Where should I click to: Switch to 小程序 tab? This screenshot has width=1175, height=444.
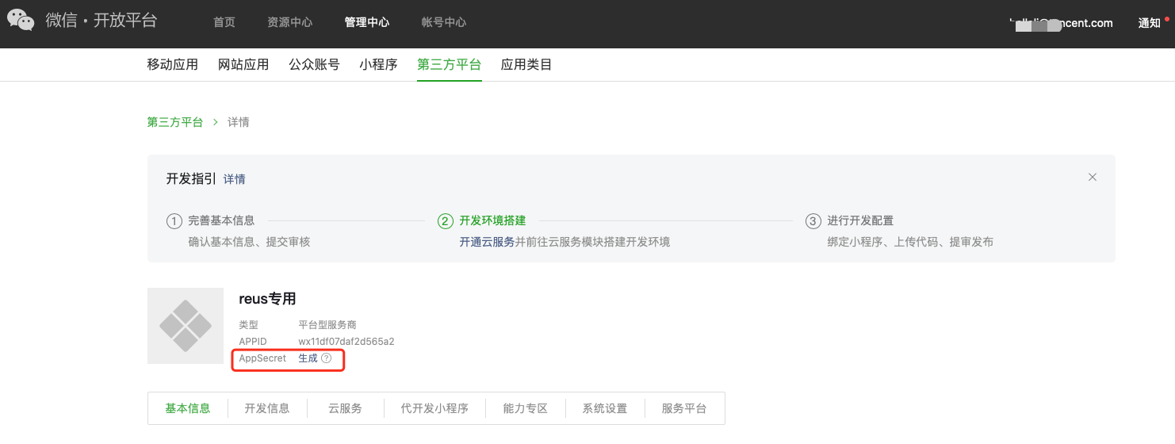[378, 65]
